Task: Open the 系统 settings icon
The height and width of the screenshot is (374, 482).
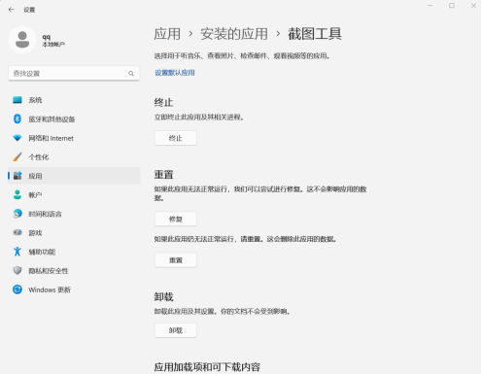Action: [x=17, y=100]
